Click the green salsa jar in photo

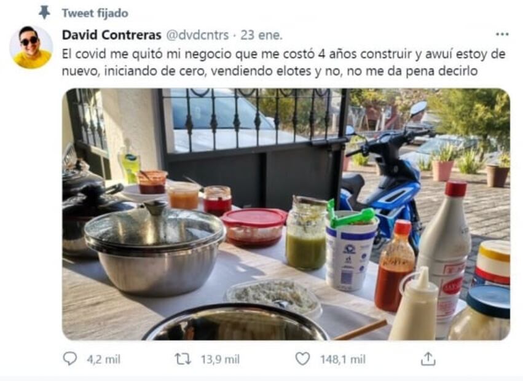click(306, 232)
